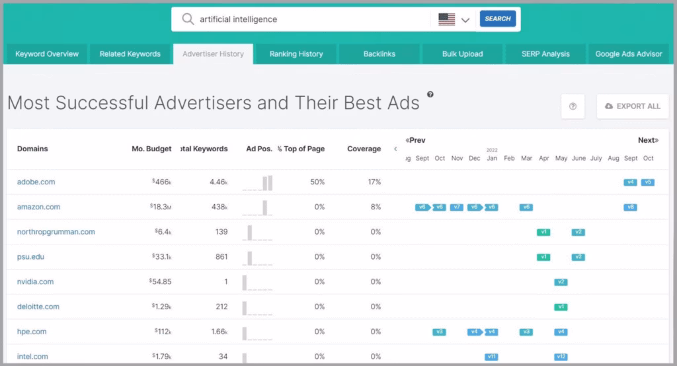Go to the Google Ads Advisor tab
Viewport: 677px width, 366px height.
pyautogui.click(x=629, y=54)
